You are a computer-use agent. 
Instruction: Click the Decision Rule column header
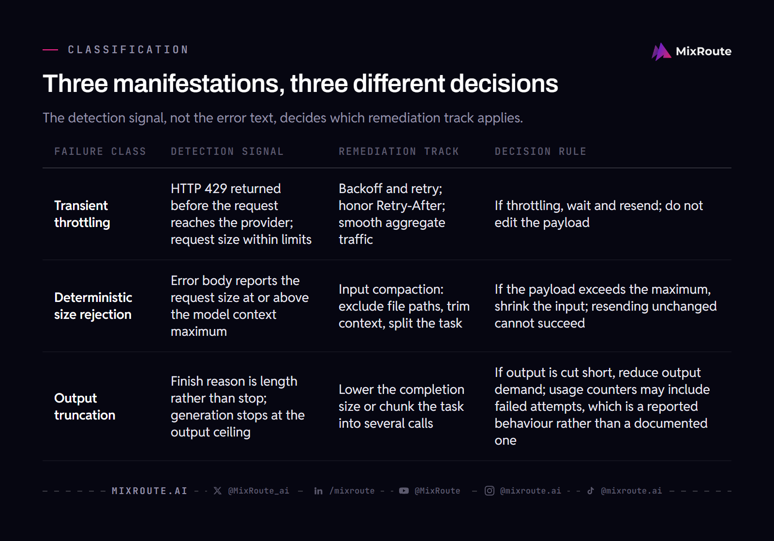[x=540, y=151]
